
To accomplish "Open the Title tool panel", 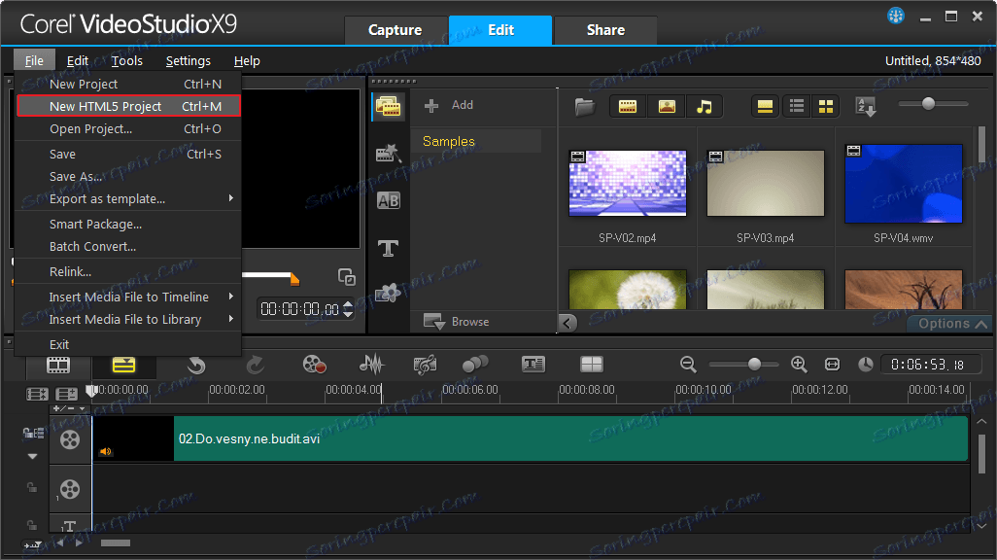I will click(388, 248).
